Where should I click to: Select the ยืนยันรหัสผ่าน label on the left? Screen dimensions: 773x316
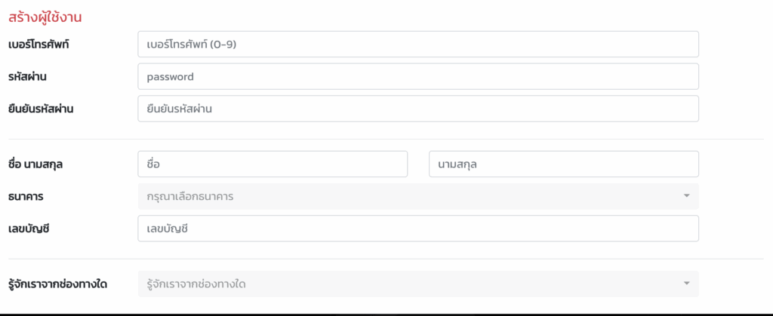click(x=46, y=109)
